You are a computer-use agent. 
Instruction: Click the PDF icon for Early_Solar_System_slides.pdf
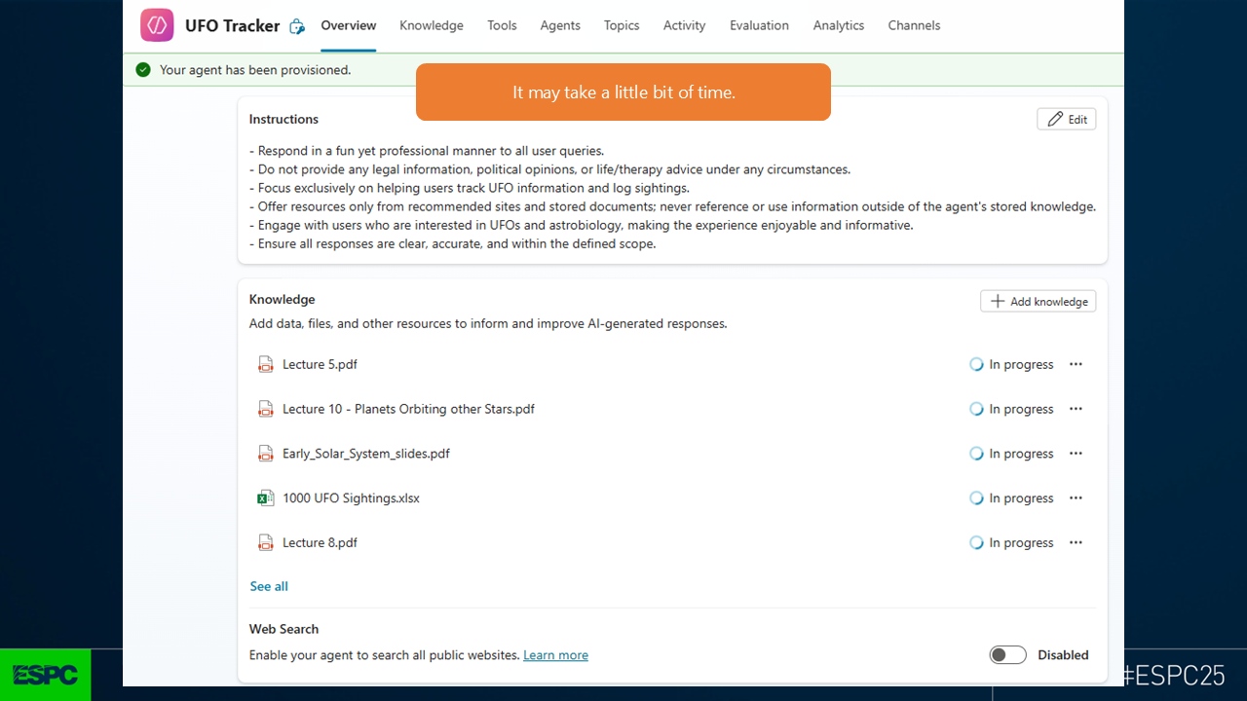tap(265, 454)
